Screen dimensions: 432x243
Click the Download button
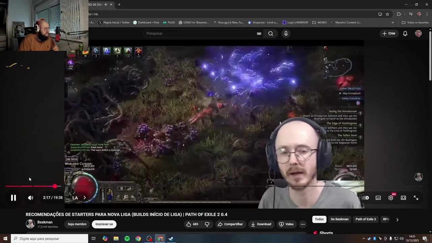(x=261, y=224)
